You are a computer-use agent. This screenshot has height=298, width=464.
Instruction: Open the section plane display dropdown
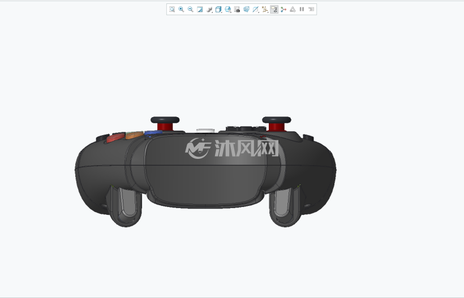[256, 9]
